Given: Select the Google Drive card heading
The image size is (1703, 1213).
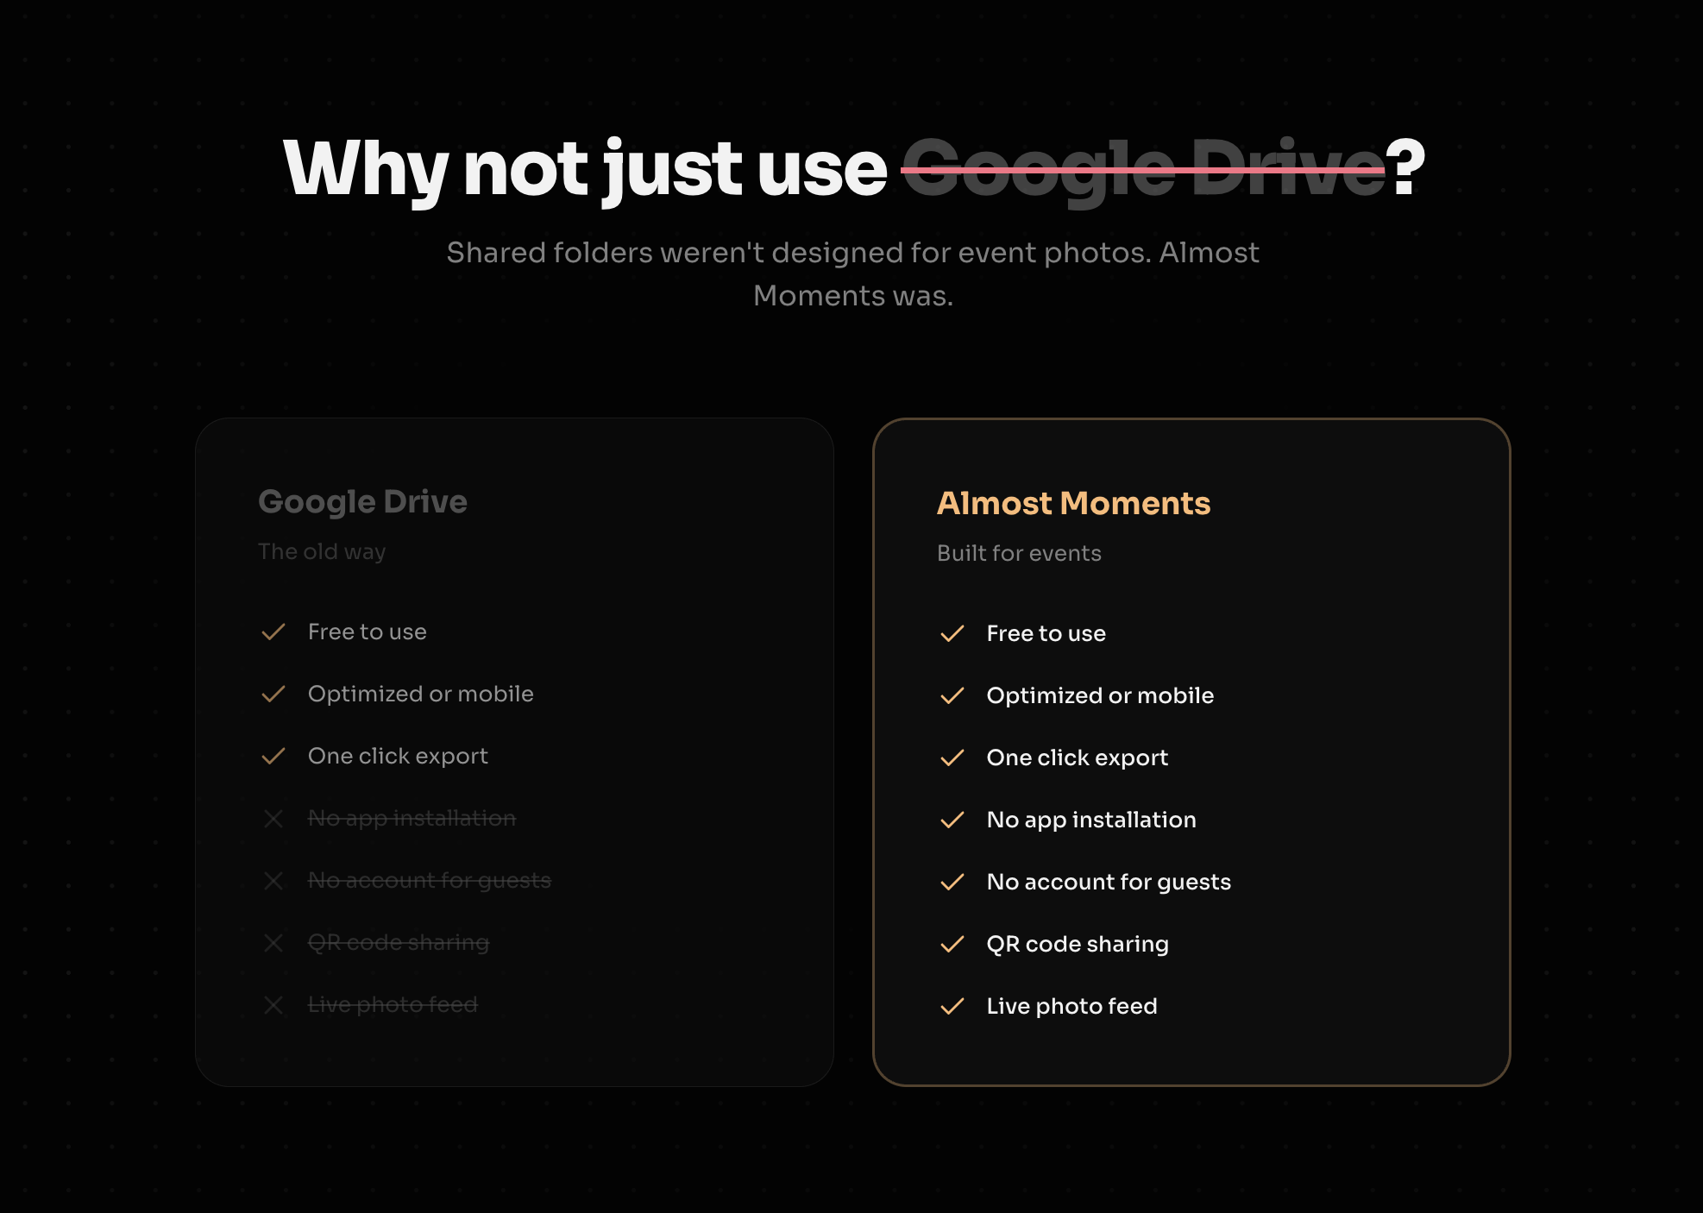Looking at the screenshot, I should tap(363, 501).
